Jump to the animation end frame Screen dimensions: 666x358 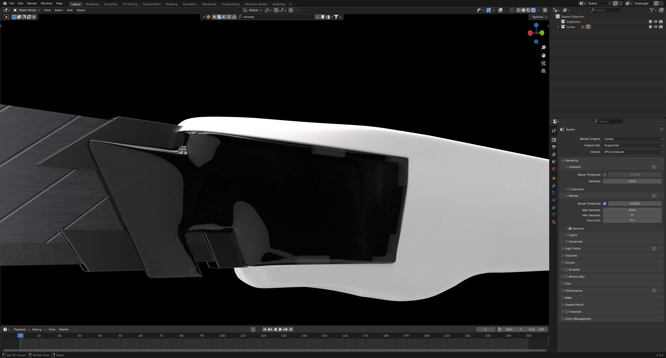tap(291, 329)
